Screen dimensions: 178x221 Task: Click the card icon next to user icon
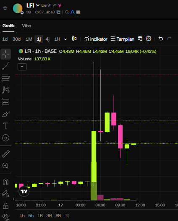[x=78, y=12]
